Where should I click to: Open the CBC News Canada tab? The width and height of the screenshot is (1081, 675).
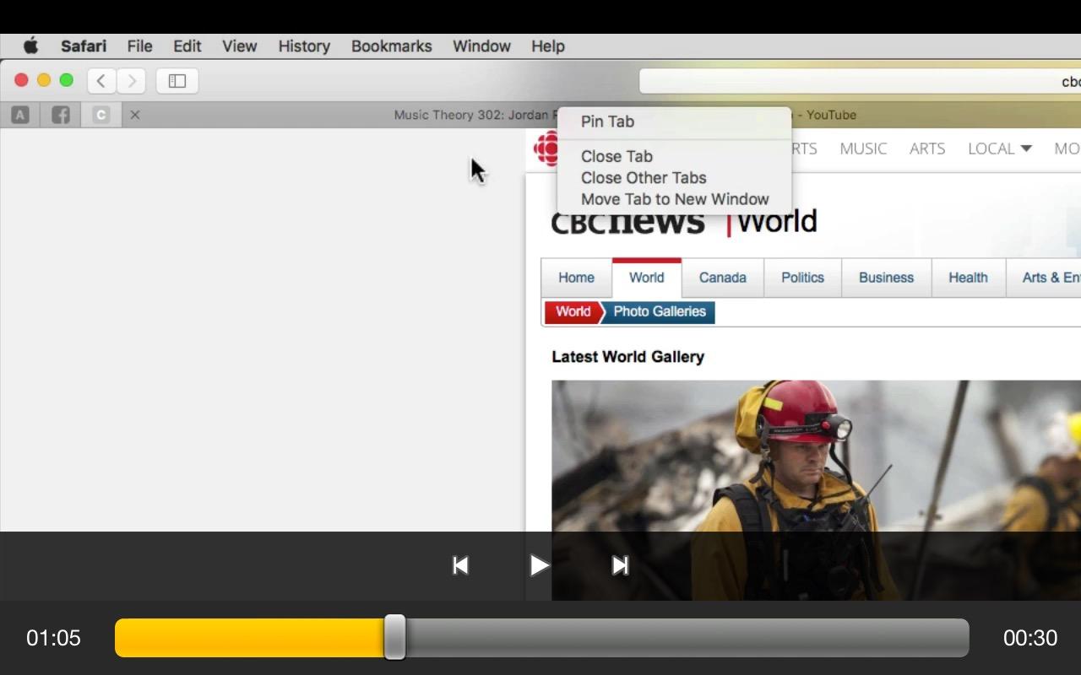pos(723,278)
